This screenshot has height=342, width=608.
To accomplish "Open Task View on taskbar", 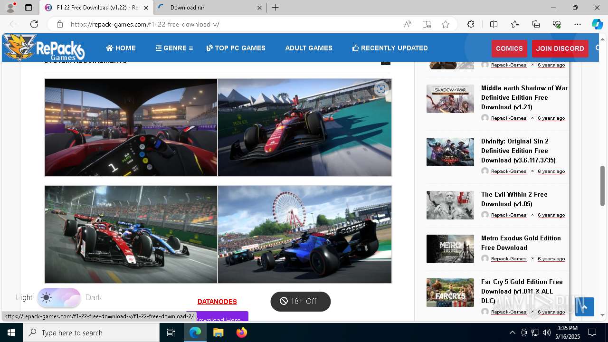I will pos(171,332).
